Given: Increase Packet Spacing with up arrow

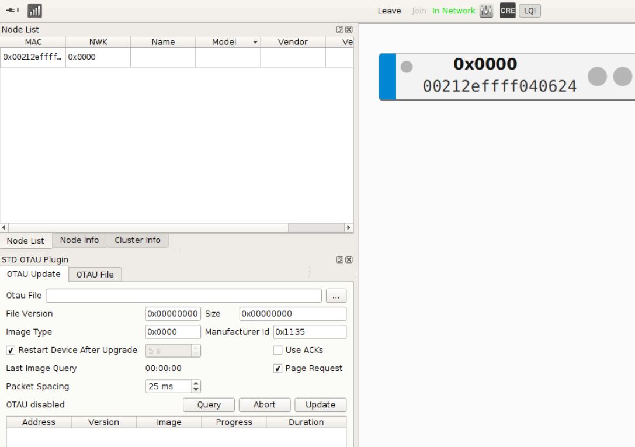Looking at the screenshot, I should [196, 383].
